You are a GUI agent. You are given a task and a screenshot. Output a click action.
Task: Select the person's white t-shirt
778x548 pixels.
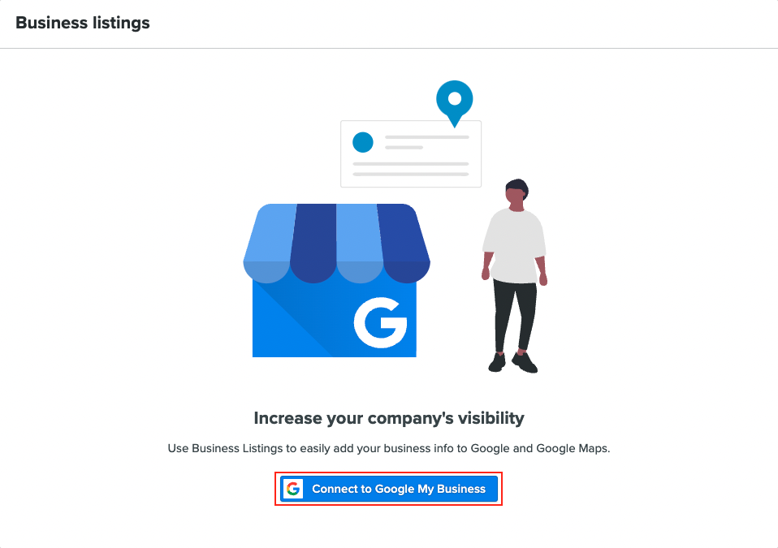click(x=513, y=244)
